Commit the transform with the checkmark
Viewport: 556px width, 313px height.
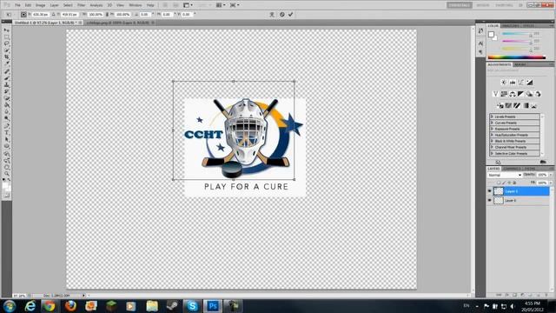(x=291, y=15)
